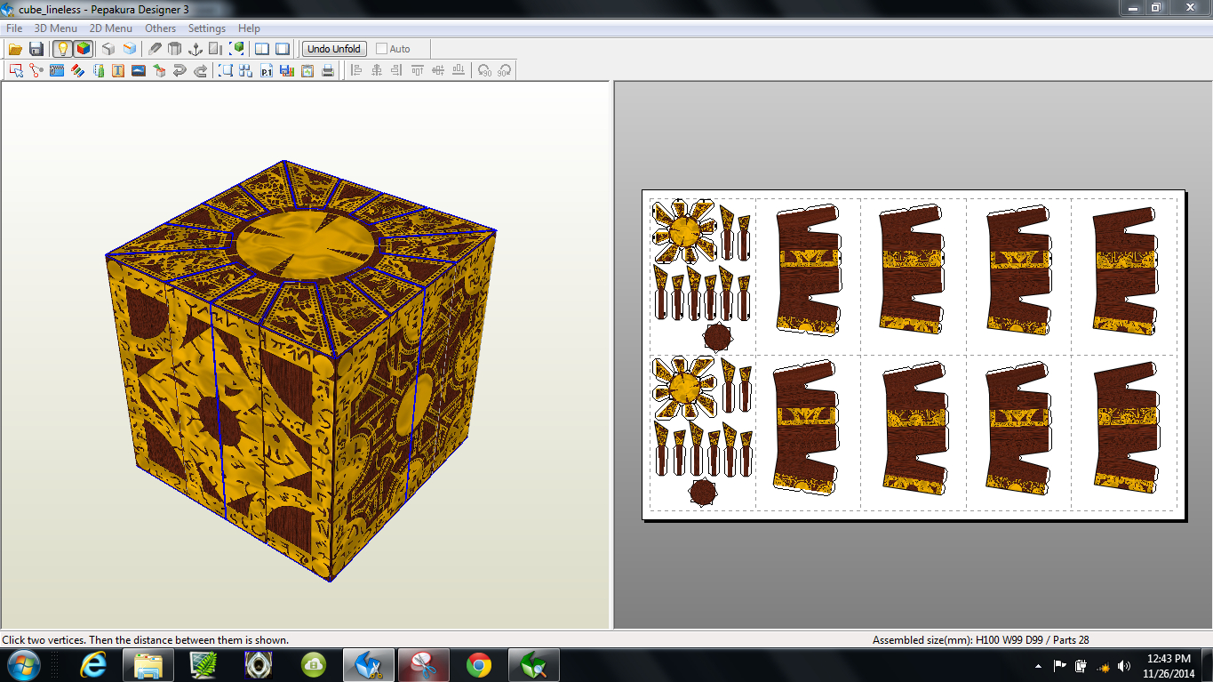Viewport: 1213px width, 682px height.
Task: Click the Undo Unfold button
Action: pos(334,49)
